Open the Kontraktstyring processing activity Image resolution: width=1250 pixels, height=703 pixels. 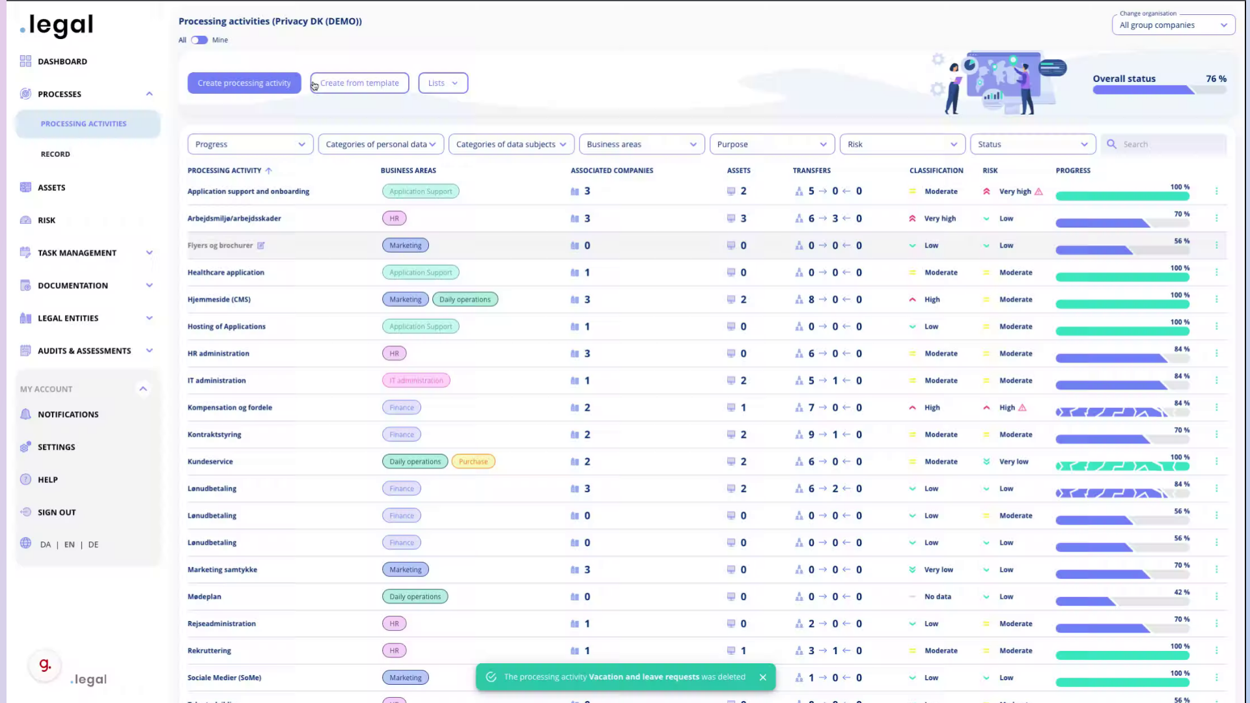(214, 434)
